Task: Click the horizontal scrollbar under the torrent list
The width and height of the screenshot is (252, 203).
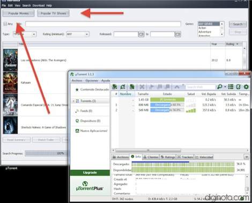Action: coord(180,151)
